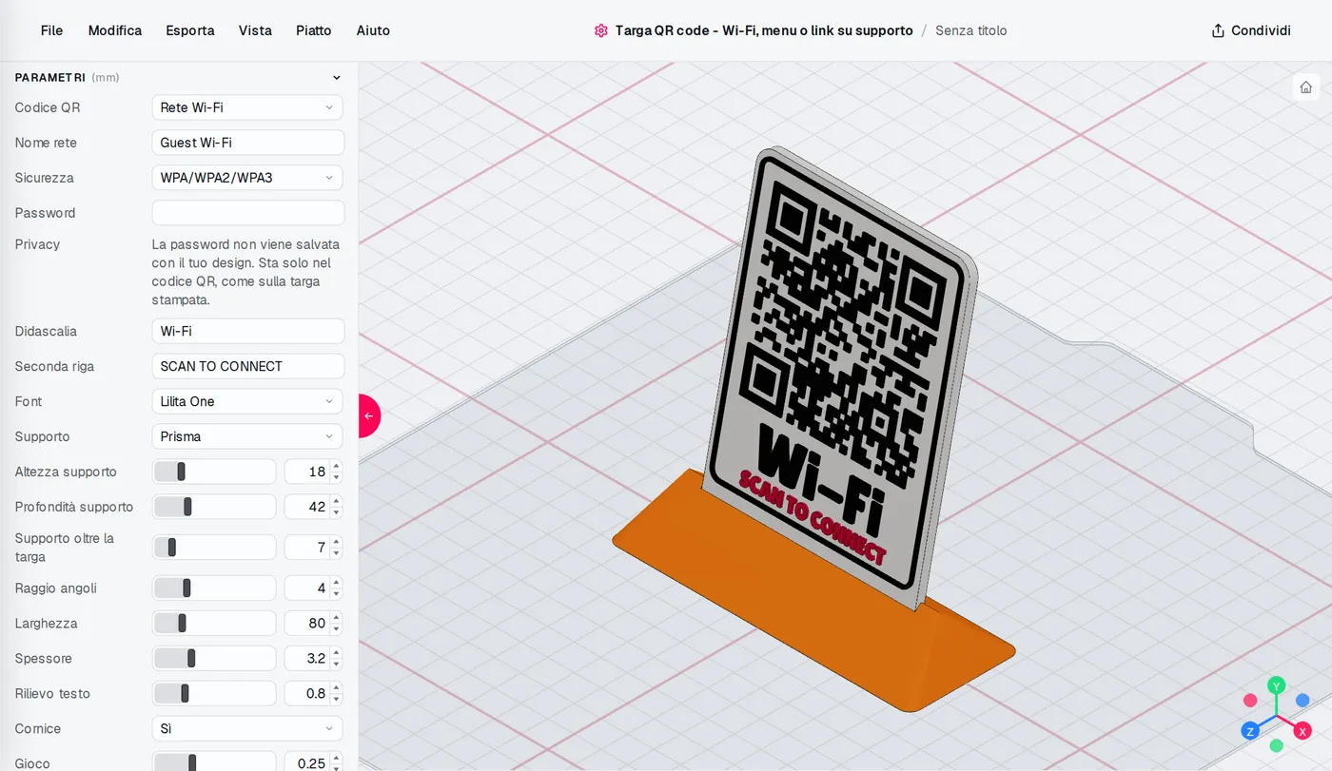Collapse the PARAMETRI section chevron
The height and width of the screenshot is (771, 1332).
(x=336, y=78)
